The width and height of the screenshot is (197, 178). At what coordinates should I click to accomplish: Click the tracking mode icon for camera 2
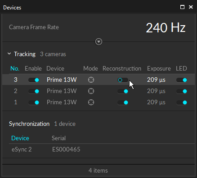coord(91,91)
